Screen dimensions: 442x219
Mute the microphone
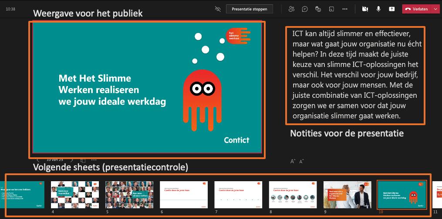(x=378, y=9)
